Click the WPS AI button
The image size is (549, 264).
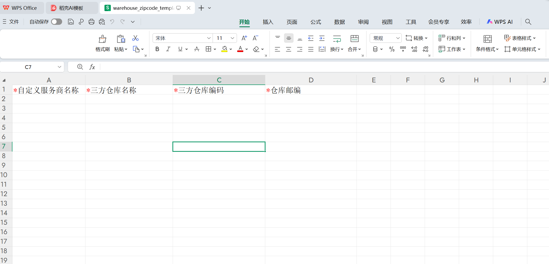coord(500,22)
